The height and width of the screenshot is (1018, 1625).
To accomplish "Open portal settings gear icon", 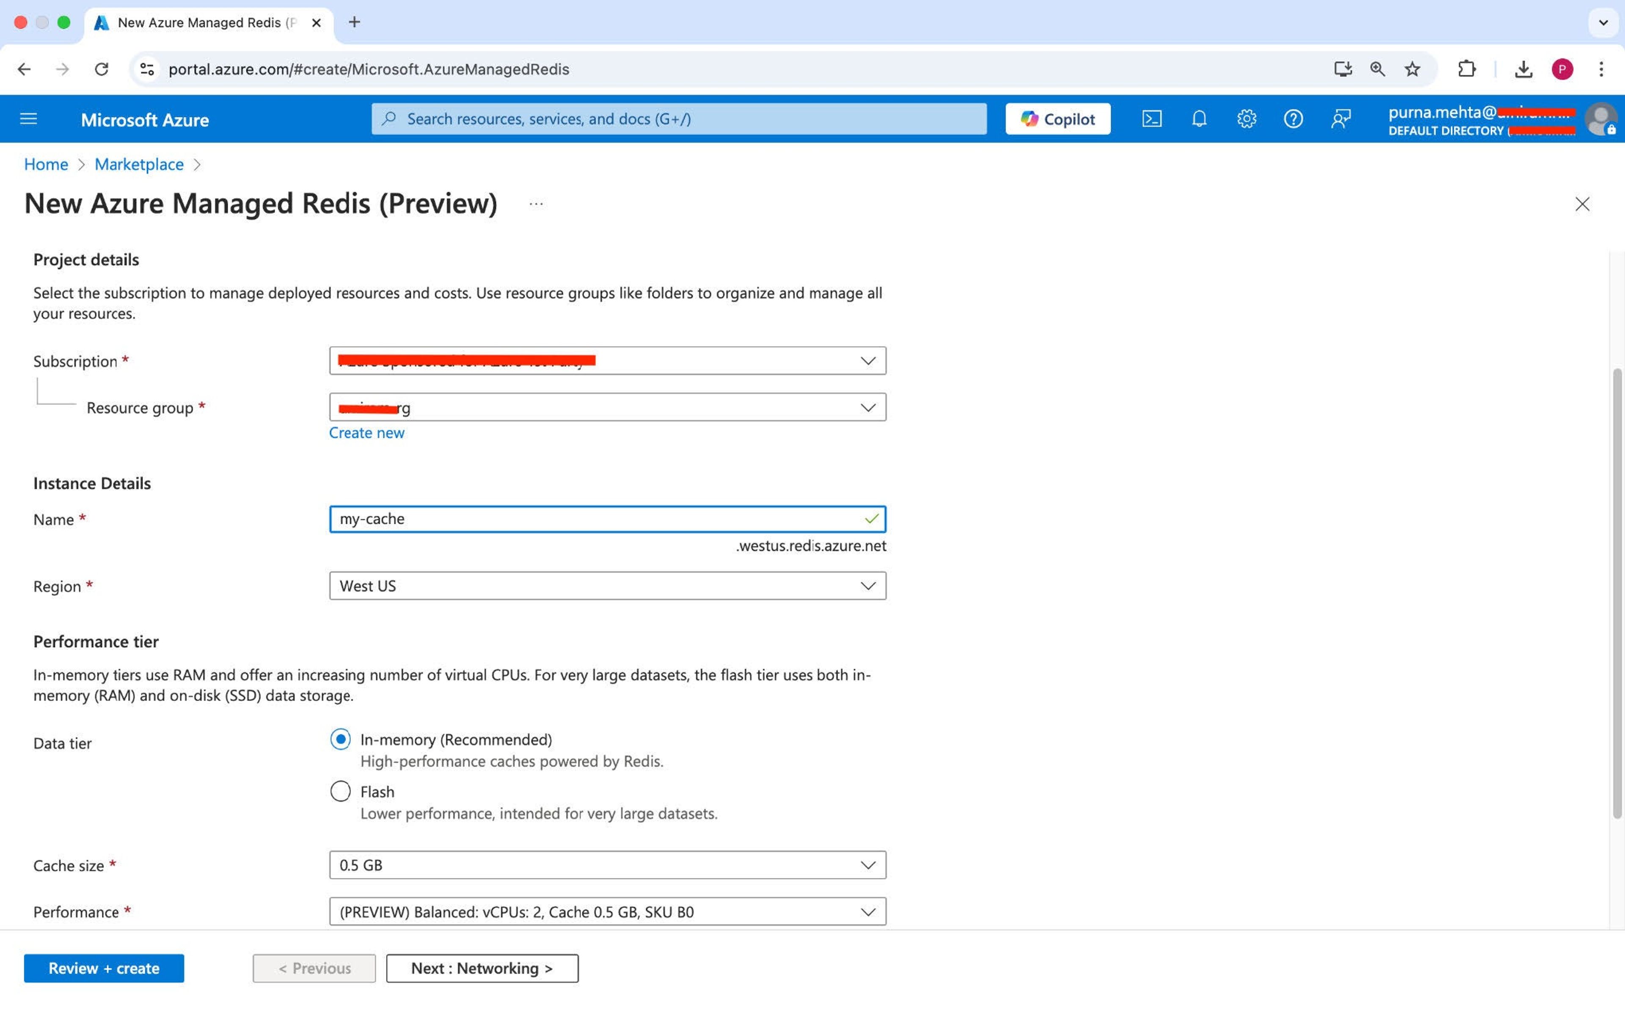I will pos(1246,119).
